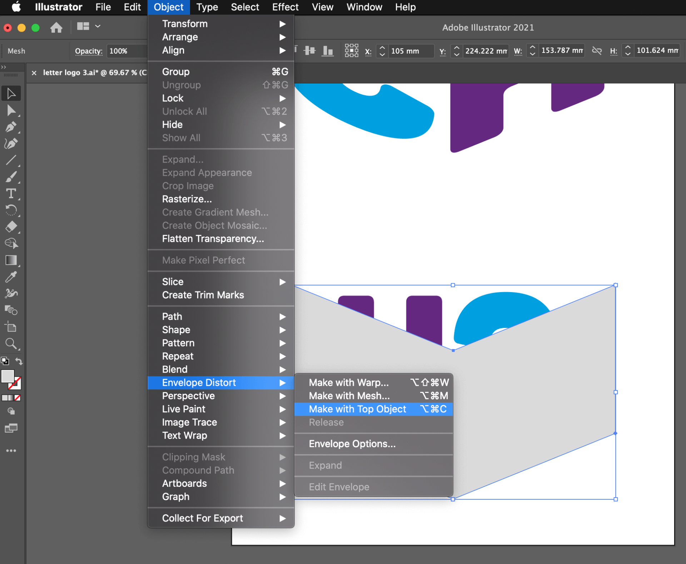Choose Group from Object menu
Viewport: 686px width, 564px height.
(221, 72)
